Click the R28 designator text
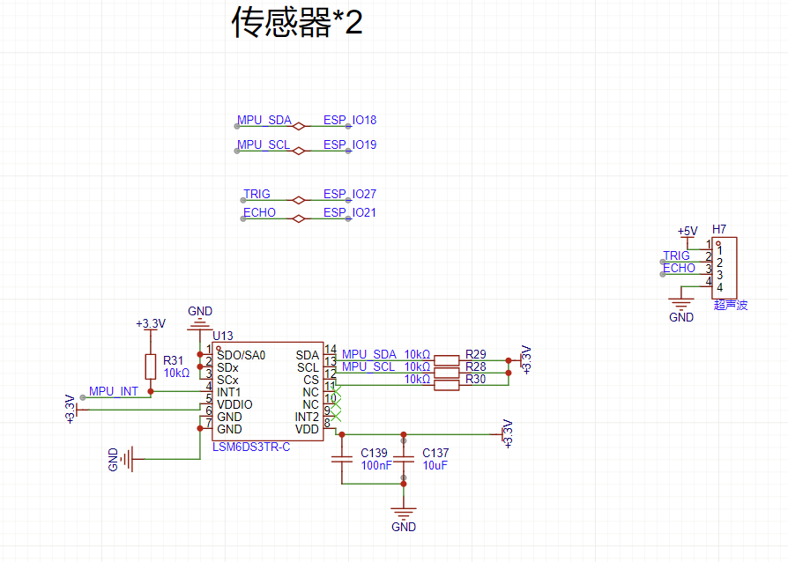 [475, 367]
